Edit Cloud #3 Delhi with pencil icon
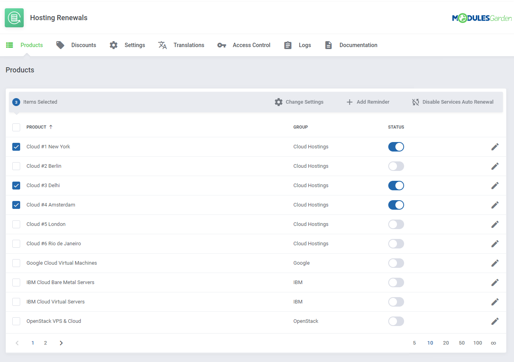This screenshot has width=514, height=362. click(x=495, y=186)
